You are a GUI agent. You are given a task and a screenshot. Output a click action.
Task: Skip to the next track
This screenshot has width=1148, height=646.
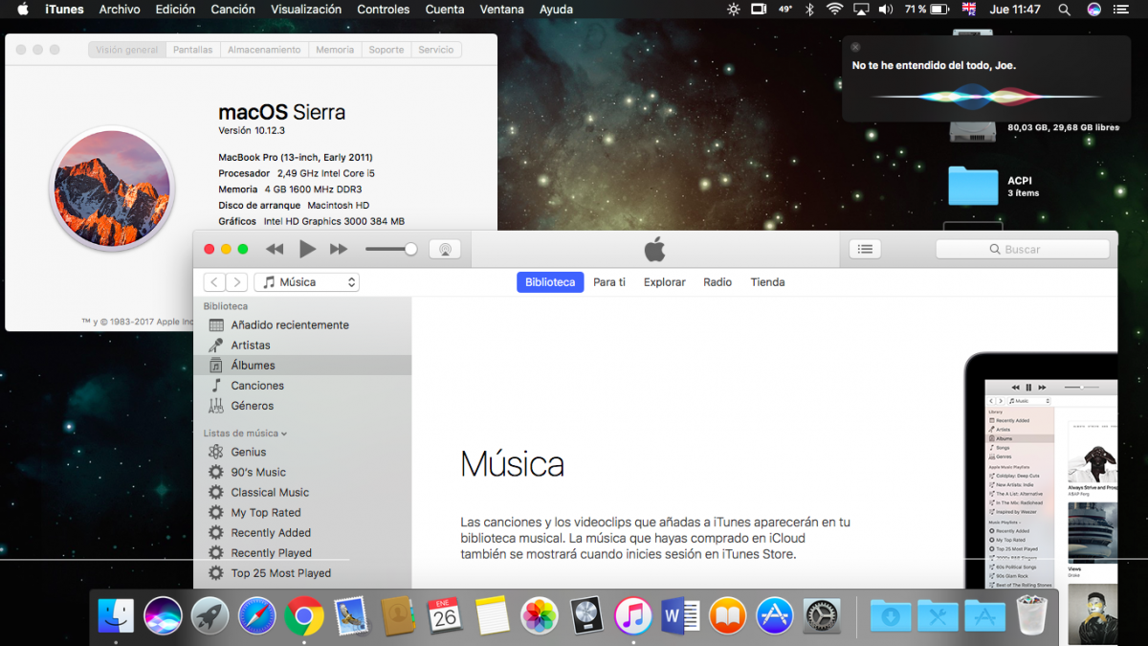coord(339,249)
